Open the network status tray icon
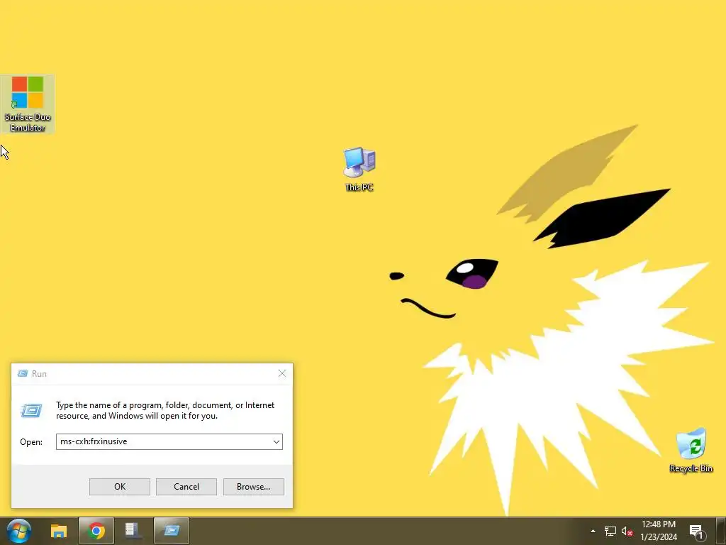This screenshot has width=726, height=545. 610,531
